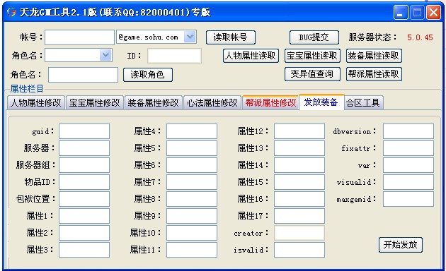Screen dimensions: 446x271
Task: Focus the 帐号 input field
Action: click(x=79, y=37)
